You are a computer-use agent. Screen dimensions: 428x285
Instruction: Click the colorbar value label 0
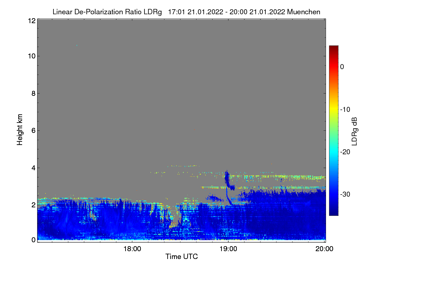[342, 67]
